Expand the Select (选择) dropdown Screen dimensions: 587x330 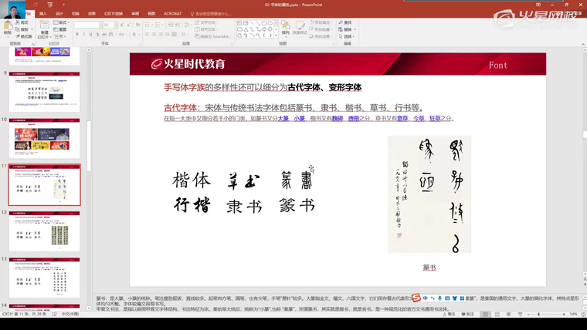[352, 36]
